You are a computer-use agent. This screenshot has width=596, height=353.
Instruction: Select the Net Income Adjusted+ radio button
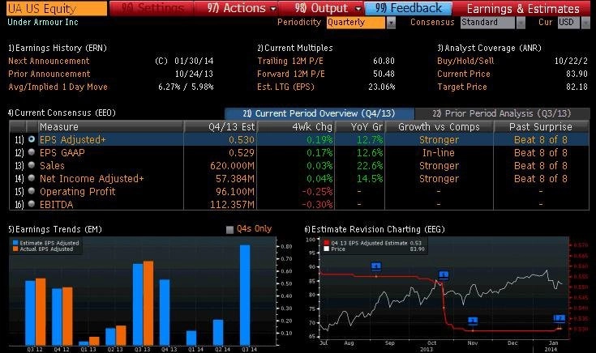point(32,178)
